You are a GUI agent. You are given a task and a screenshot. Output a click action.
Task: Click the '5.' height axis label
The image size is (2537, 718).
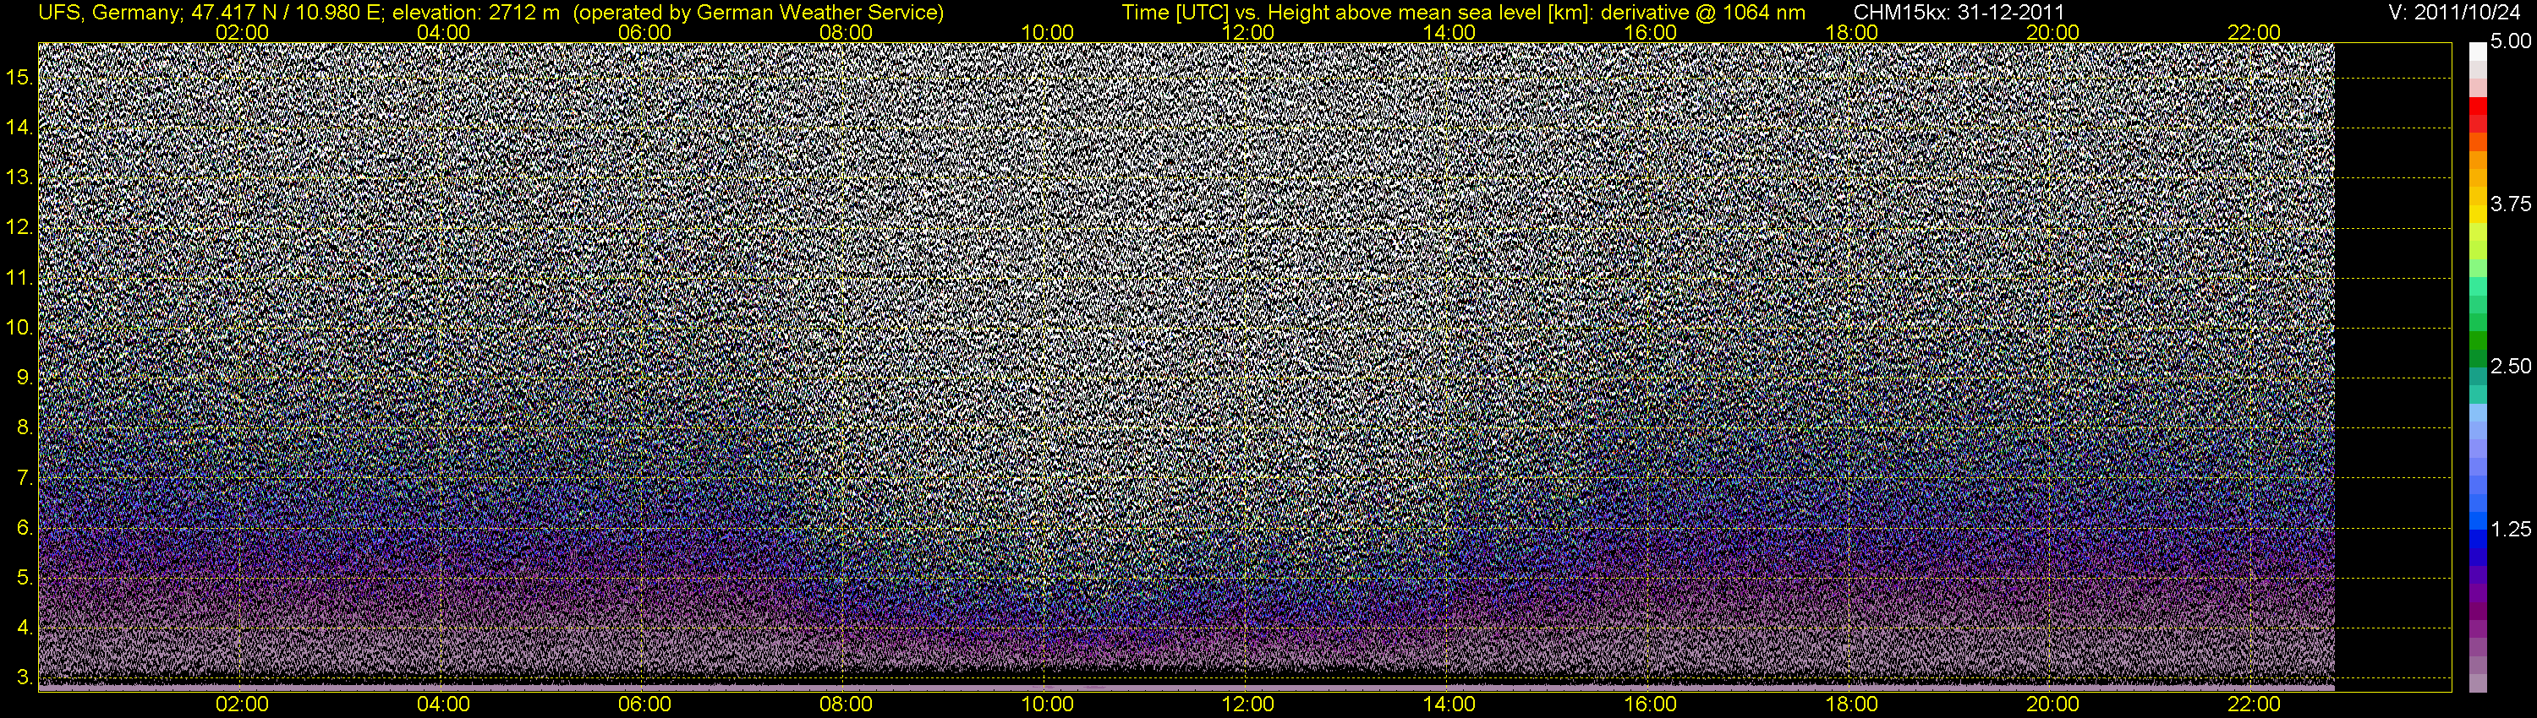coord(25,579)
